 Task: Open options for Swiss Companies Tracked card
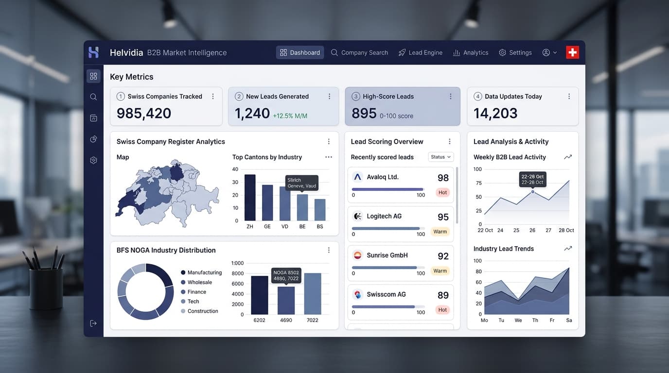click(x=212, y=97)
